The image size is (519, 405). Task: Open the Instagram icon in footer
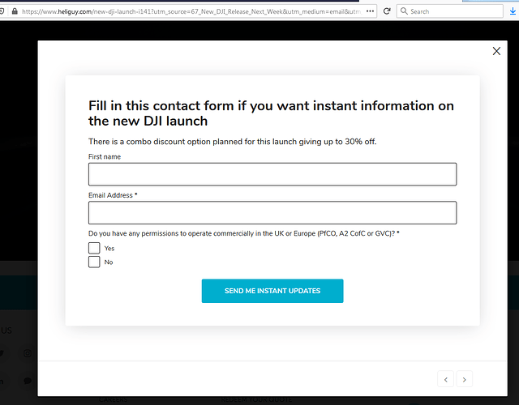point(28,353)
